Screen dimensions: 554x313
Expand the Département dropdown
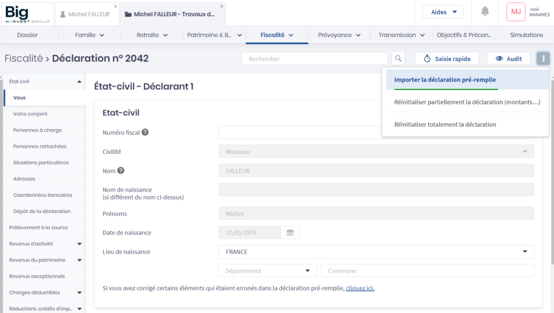pos(267,271)
